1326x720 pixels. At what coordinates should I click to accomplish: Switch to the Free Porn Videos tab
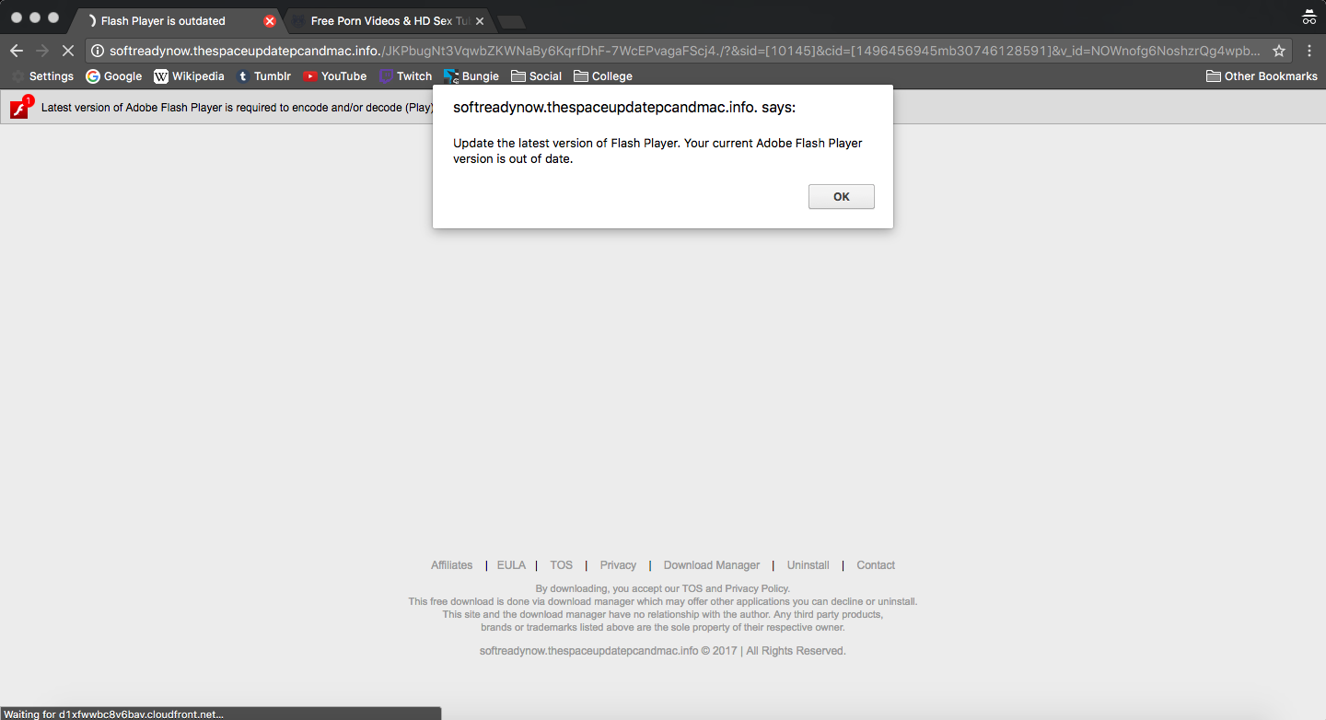(387, 20)
